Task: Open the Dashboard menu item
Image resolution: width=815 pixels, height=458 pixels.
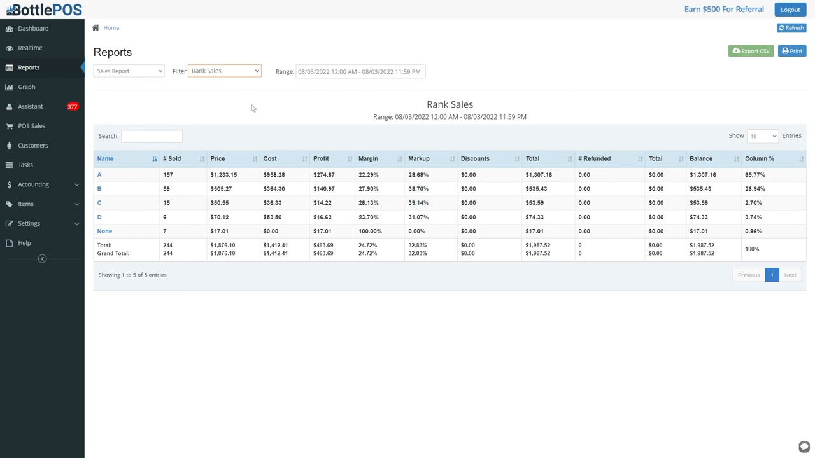Action: tap(33, 29)
